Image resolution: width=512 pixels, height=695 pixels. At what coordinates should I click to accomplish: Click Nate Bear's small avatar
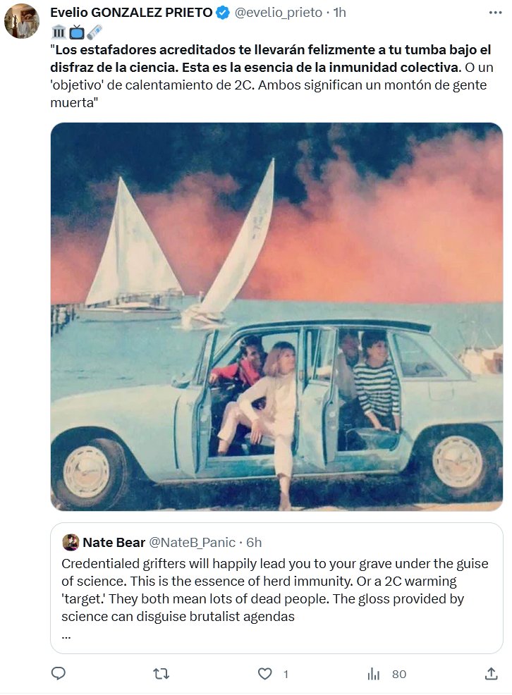71,542
